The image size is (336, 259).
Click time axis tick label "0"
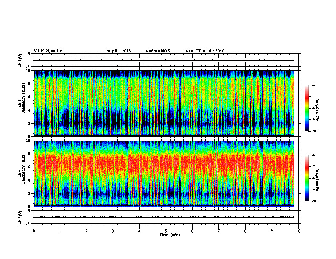pyautogui.click(x=34, y=231)
